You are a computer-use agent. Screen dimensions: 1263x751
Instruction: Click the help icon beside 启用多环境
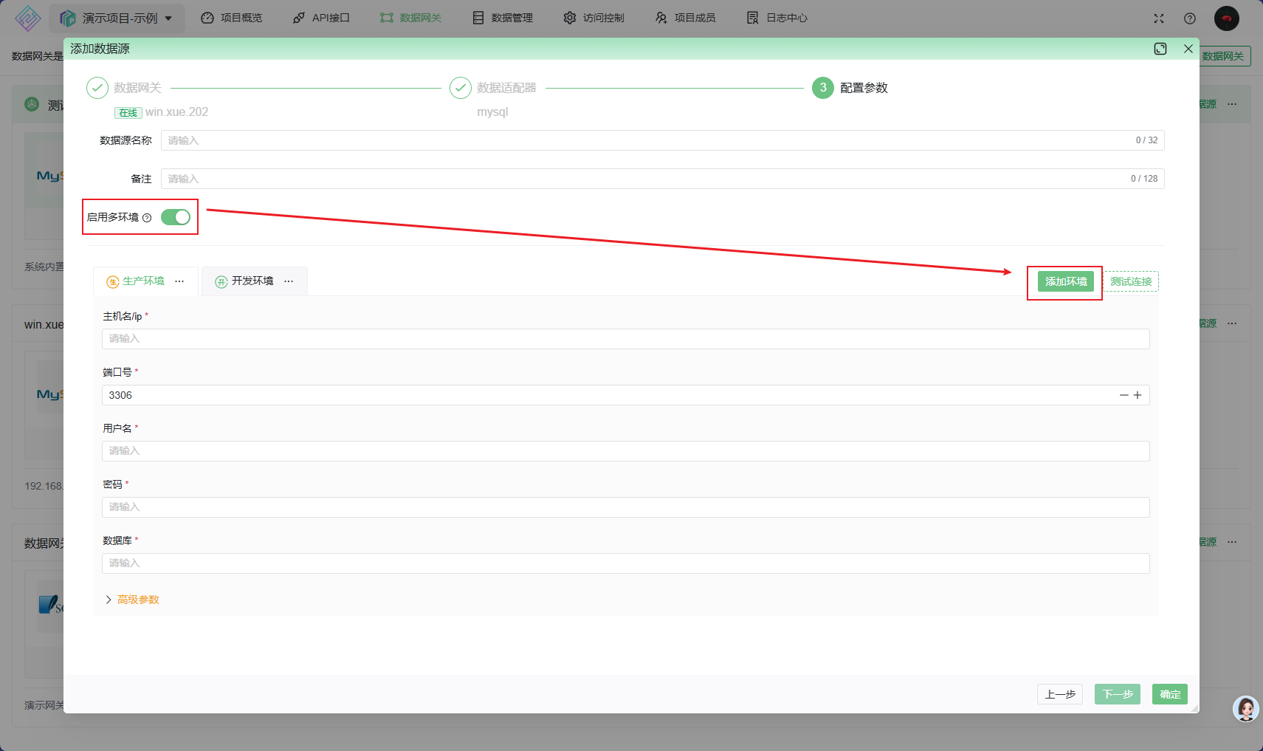click(x=147, y=218)
